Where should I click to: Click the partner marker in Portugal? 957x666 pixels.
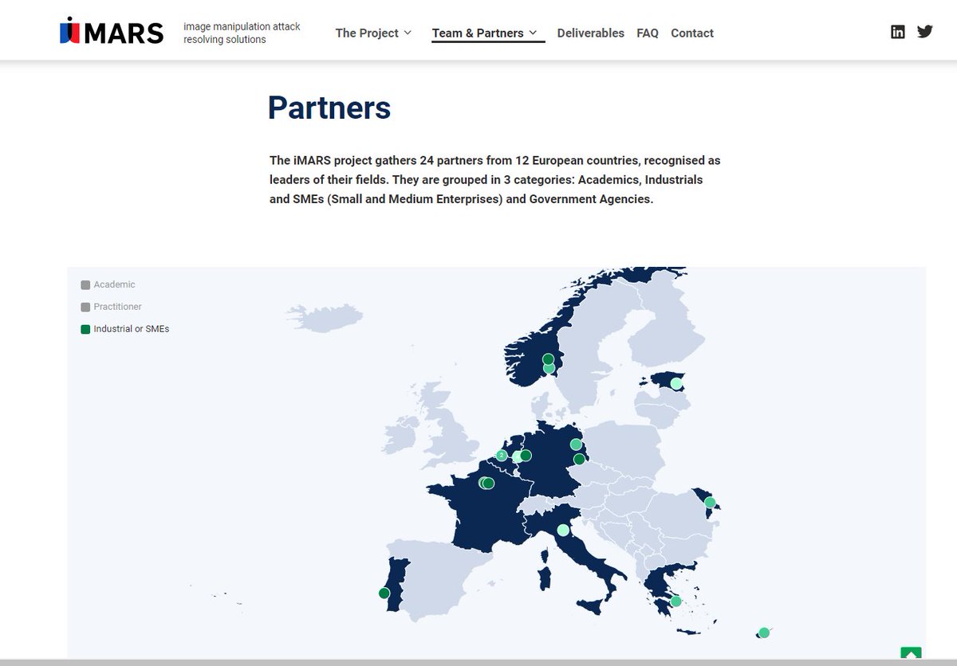click(x=383, y=593)
